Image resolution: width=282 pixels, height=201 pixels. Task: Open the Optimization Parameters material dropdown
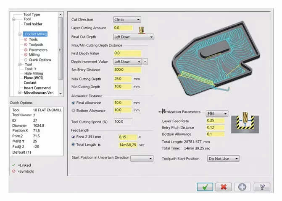coord(217,113)
